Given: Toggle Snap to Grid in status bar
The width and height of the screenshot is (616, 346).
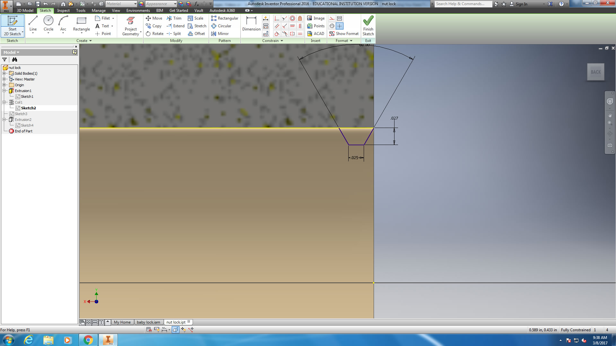Looking at the screenshot, I should coord(149,329).
